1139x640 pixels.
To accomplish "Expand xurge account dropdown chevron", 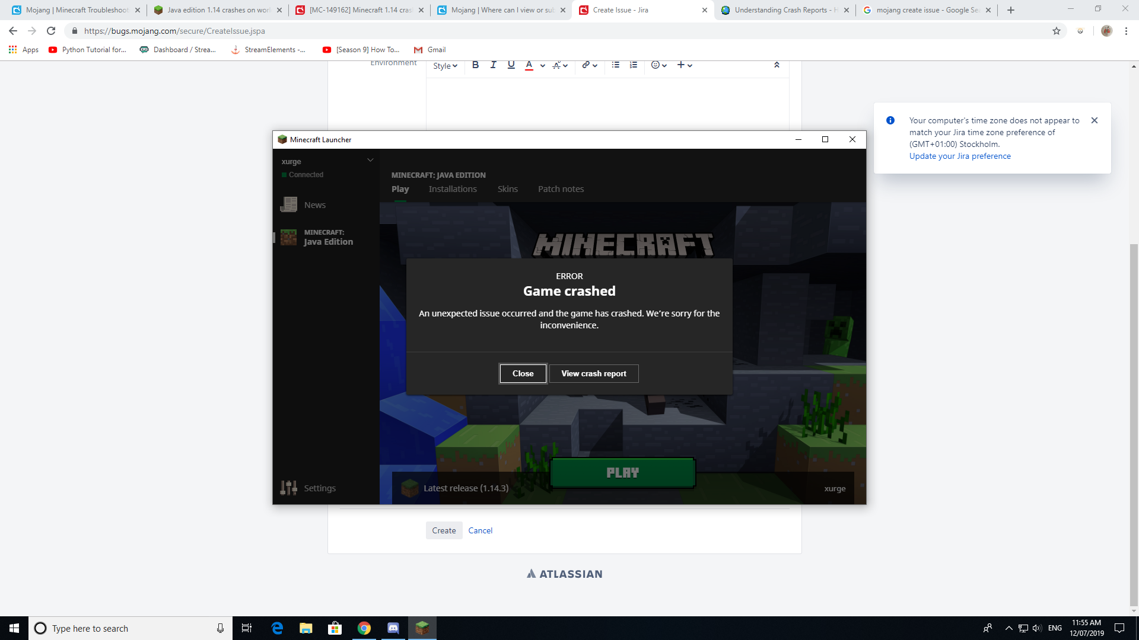I will coord(370,160).
